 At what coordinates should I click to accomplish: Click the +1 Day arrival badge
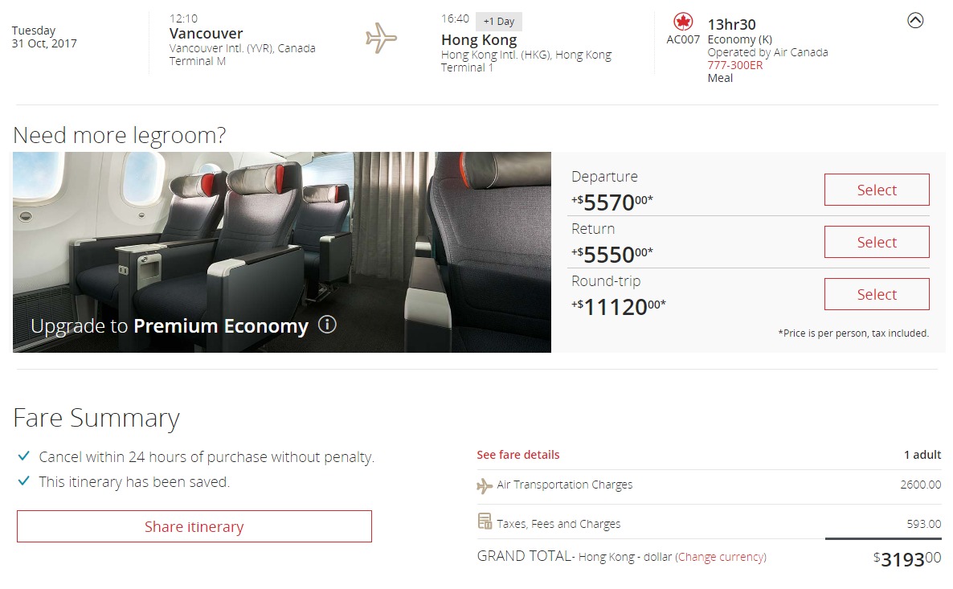[x=498, y=22]
